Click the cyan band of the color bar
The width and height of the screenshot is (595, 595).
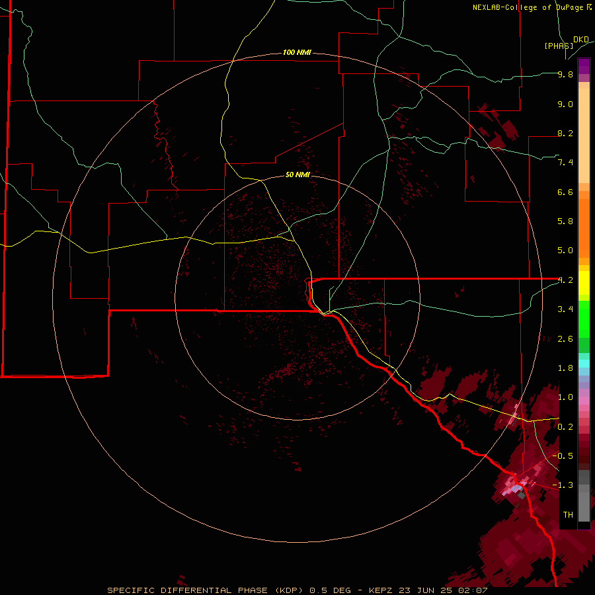(x=584, y=364)
